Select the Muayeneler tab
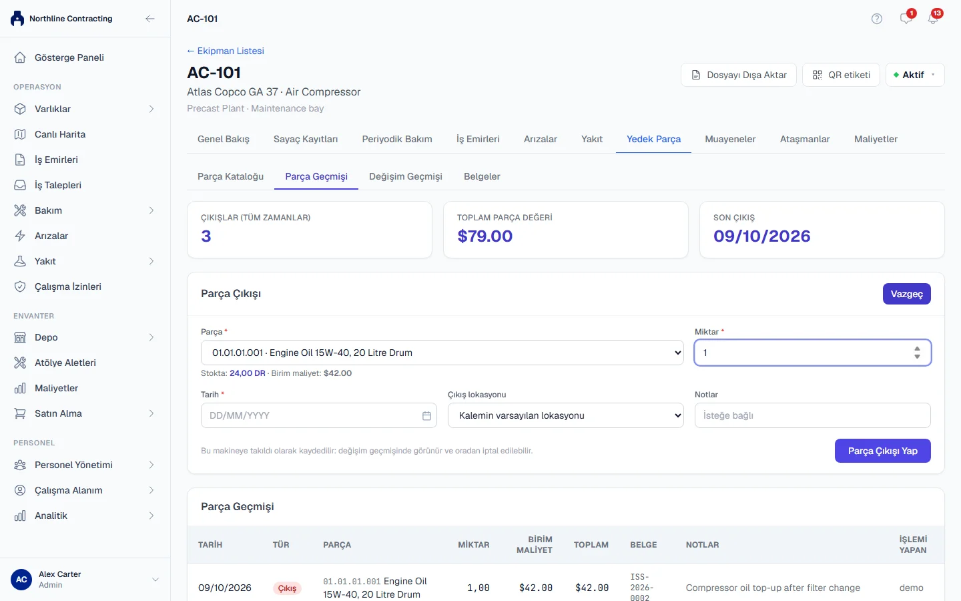This screenshot has height=601, width=961. [x=730, y=139]
